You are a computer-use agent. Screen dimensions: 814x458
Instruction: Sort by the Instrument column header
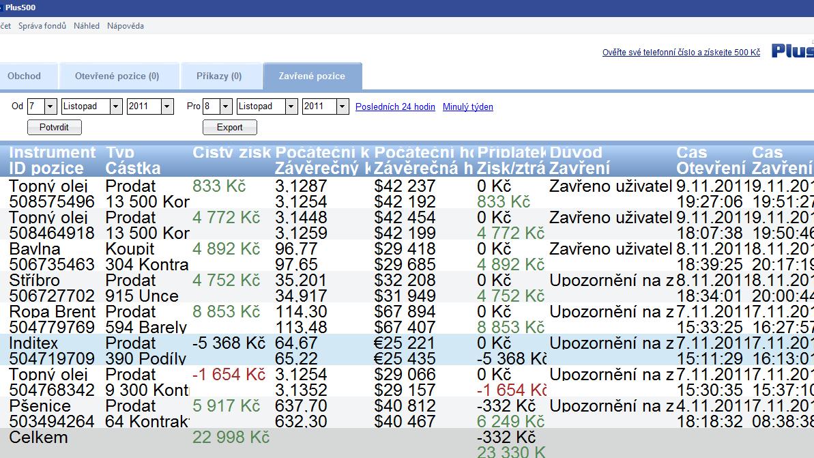coord(53,152)
